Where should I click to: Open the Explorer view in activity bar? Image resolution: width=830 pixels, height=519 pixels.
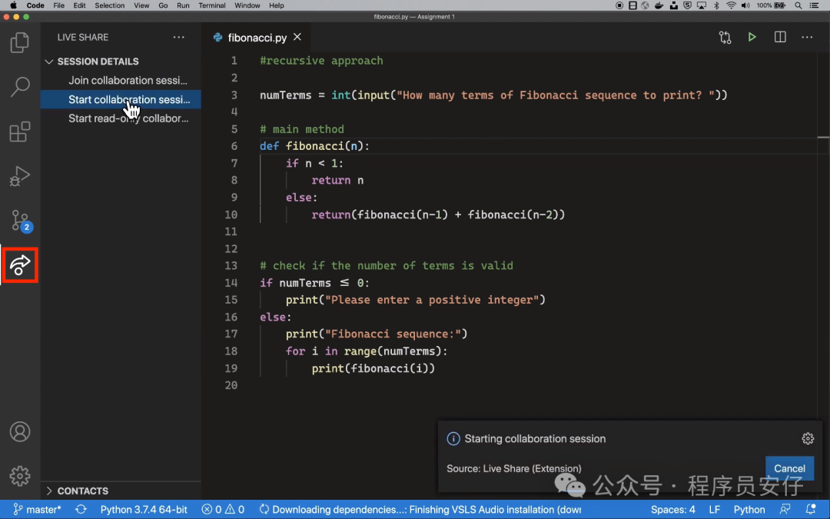pos(20,42)
